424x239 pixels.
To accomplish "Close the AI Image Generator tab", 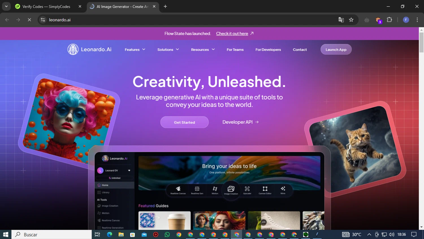I will pos(154,6).
